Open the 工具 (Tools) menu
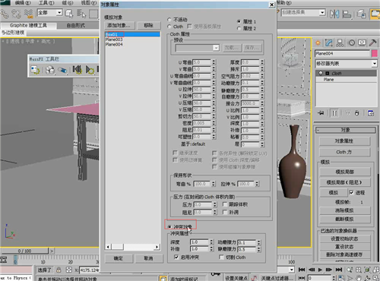Viewport: 380px width, 281px height. (46, 3)
